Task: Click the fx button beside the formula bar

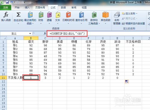Action: 45,33
